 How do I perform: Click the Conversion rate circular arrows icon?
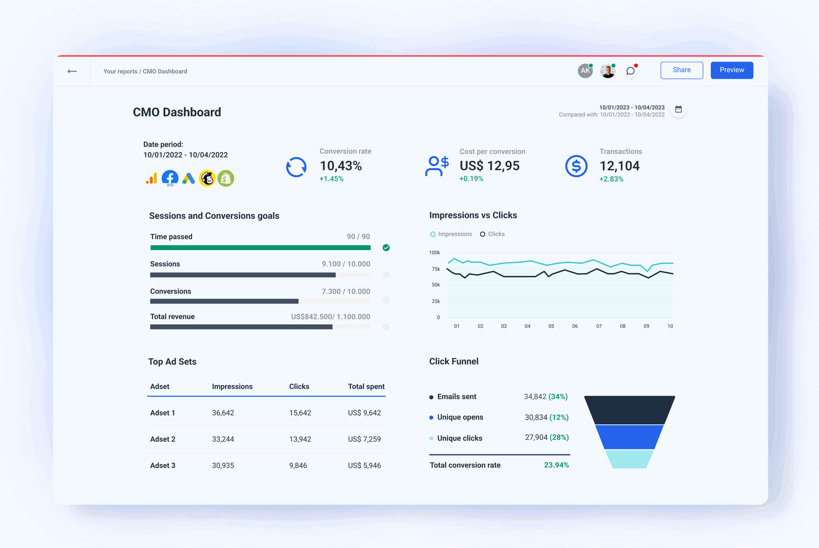pos(296,166)
